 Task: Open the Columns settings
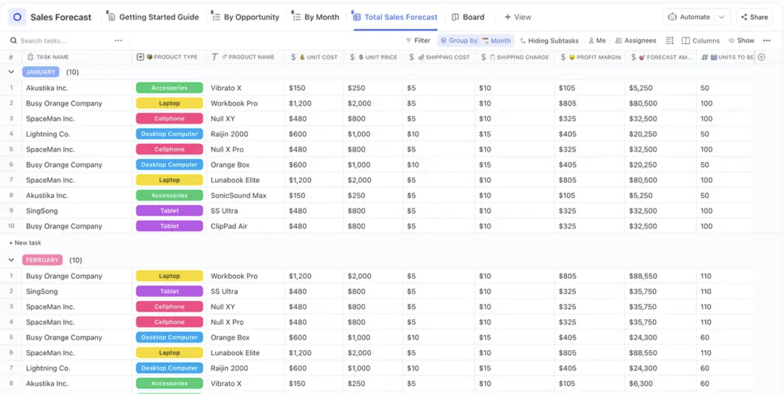tap(701, 41)
